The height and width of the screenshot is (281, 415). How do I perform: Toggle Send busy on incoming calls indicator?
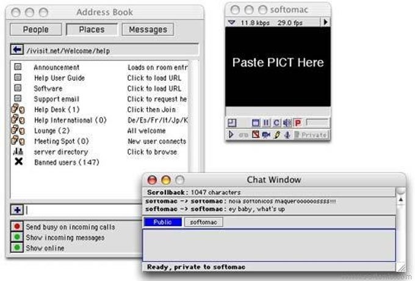17,227
